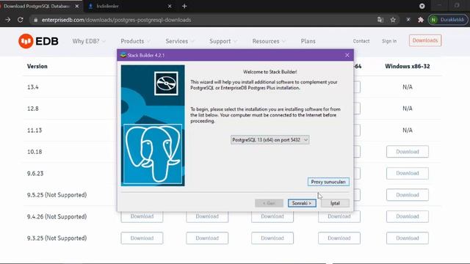Click third Download button in 9.4.26 row
The height and width of the screenshot is (264, 470).
(272, 216)
